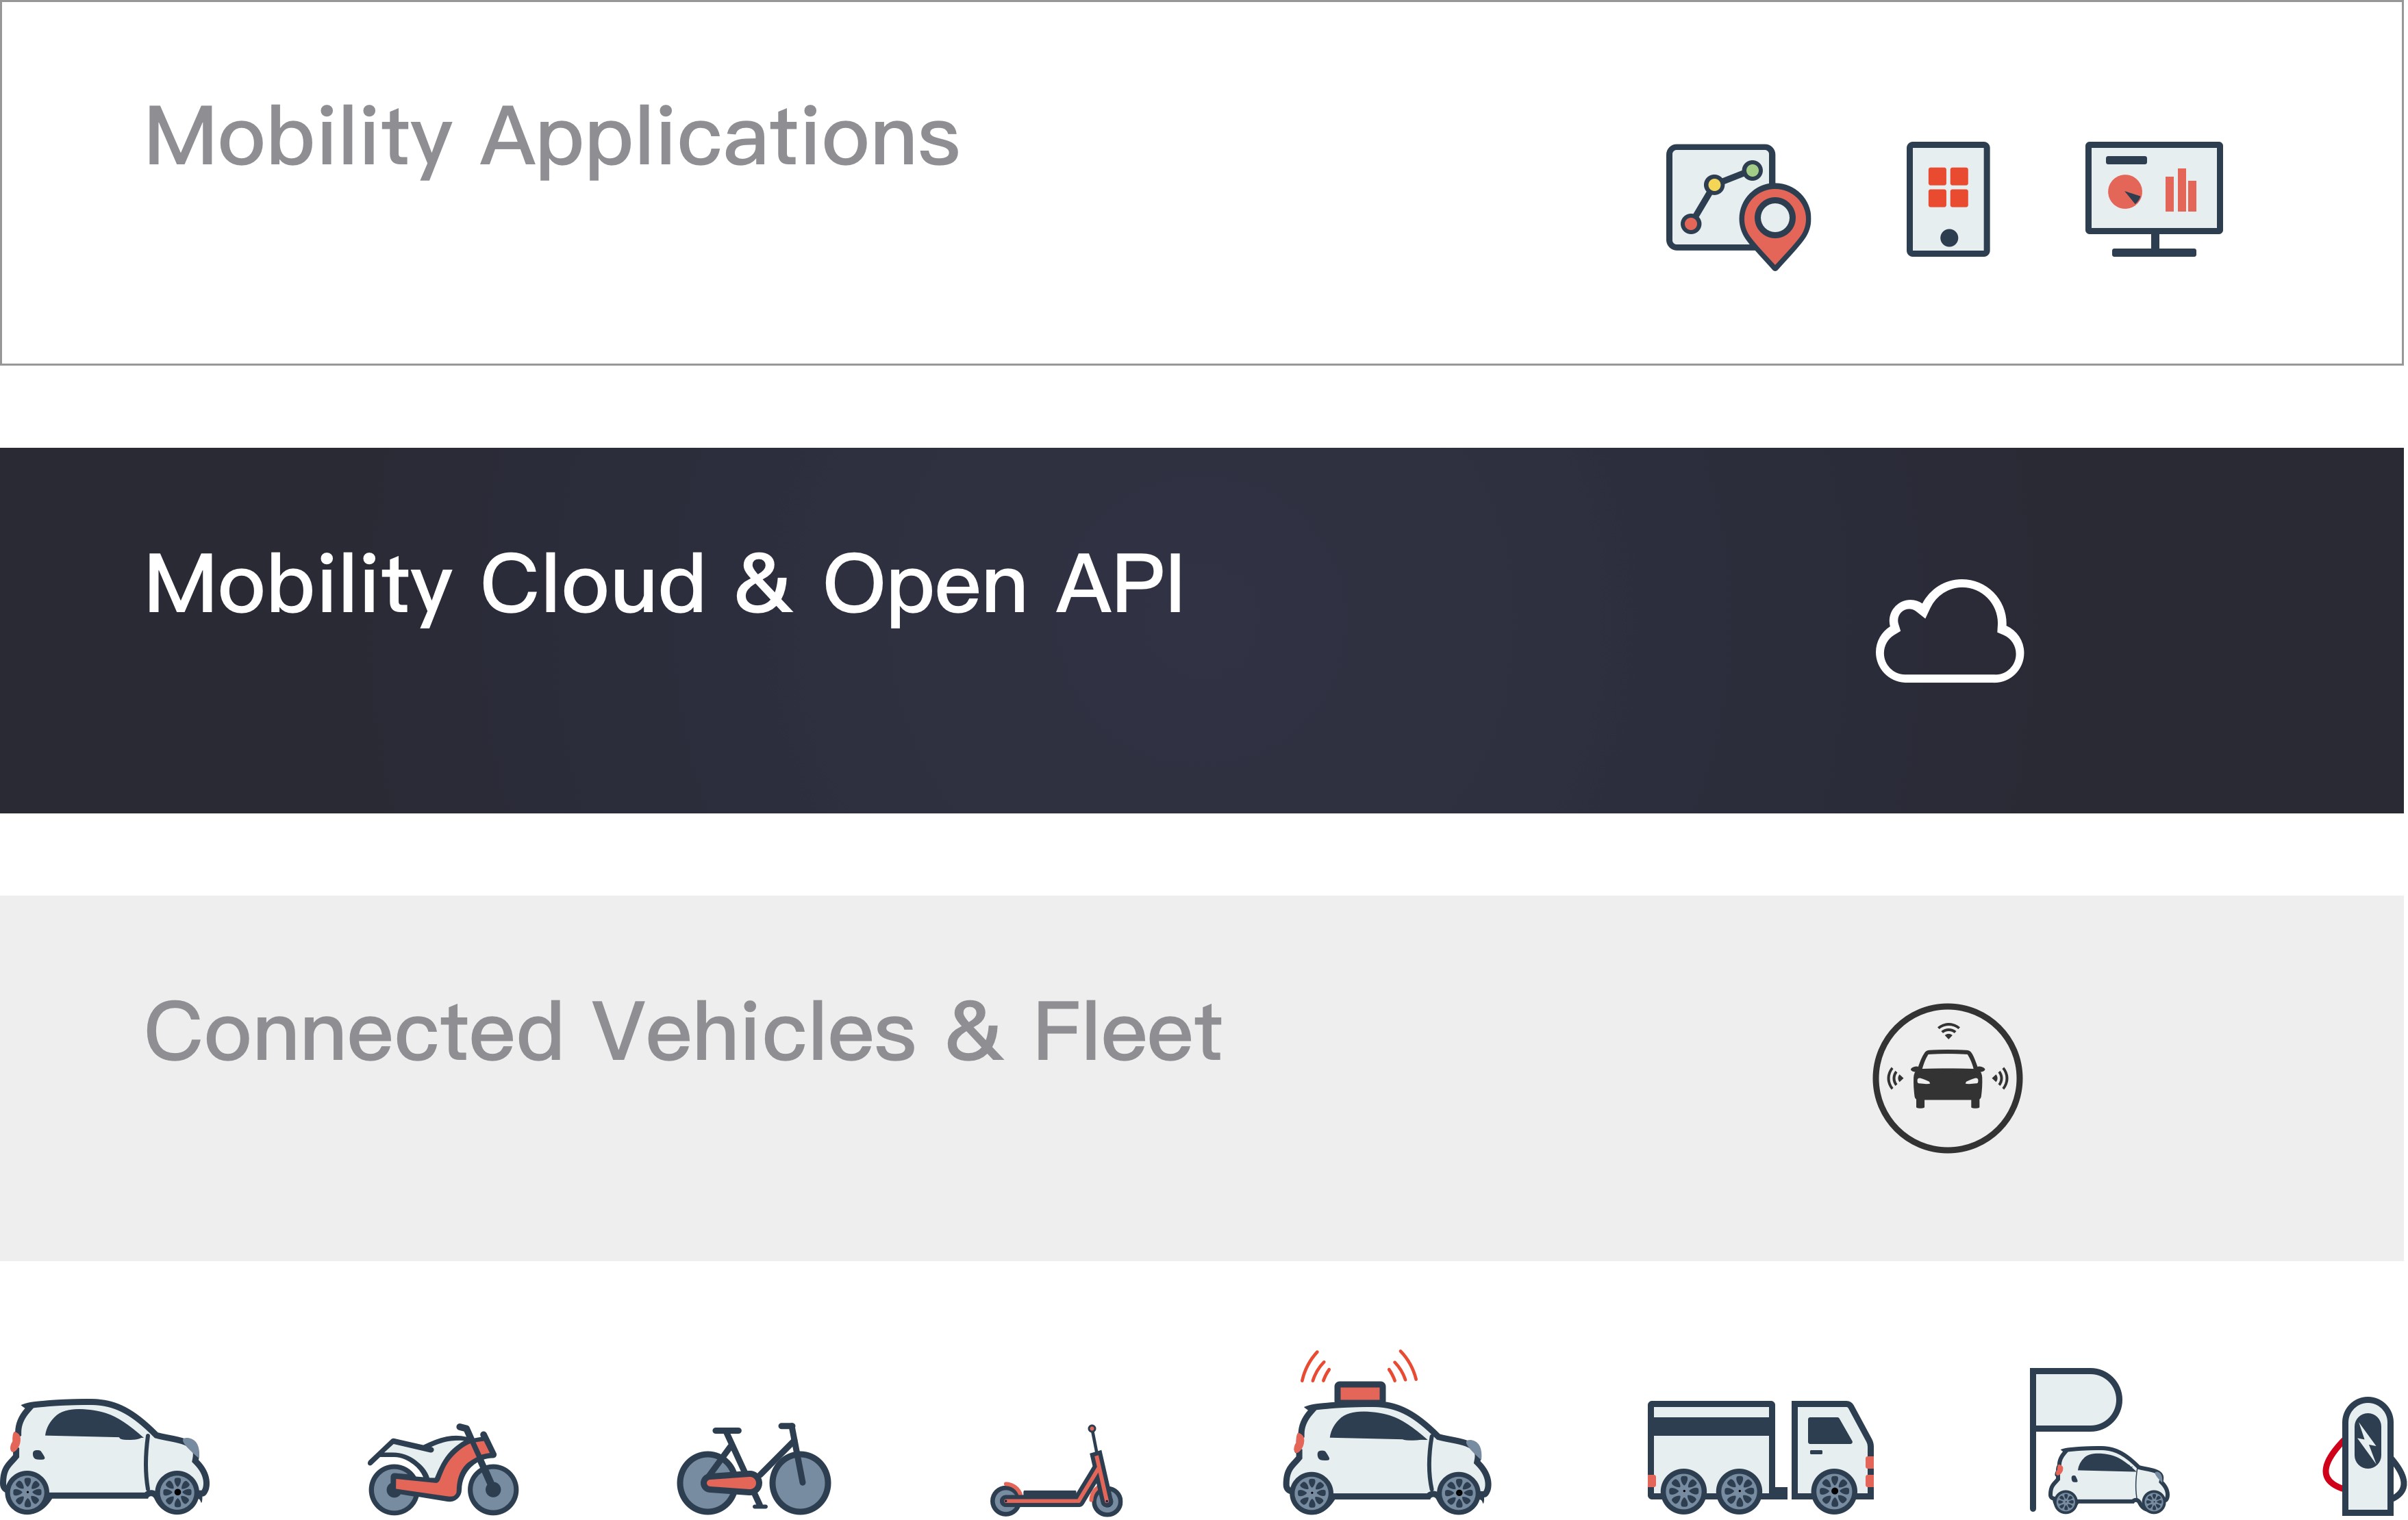The image size is (2408, 1520).
Task: Click the Connected Vehicles & Fleet heading
Action: (x=683, y=1032)
